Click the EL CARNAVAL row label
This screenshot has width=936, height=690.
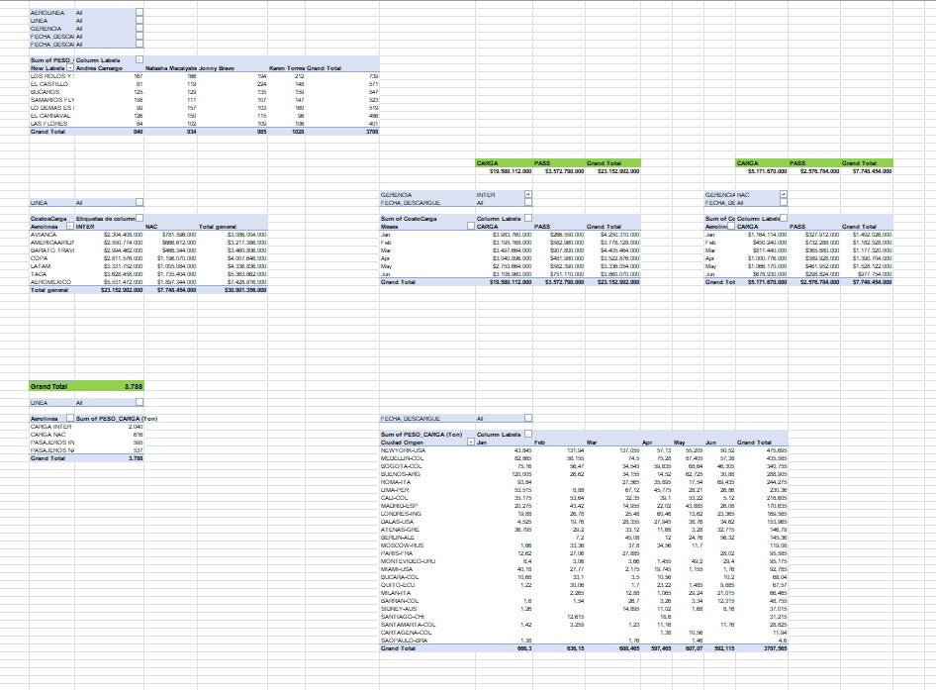coord(50,116)
